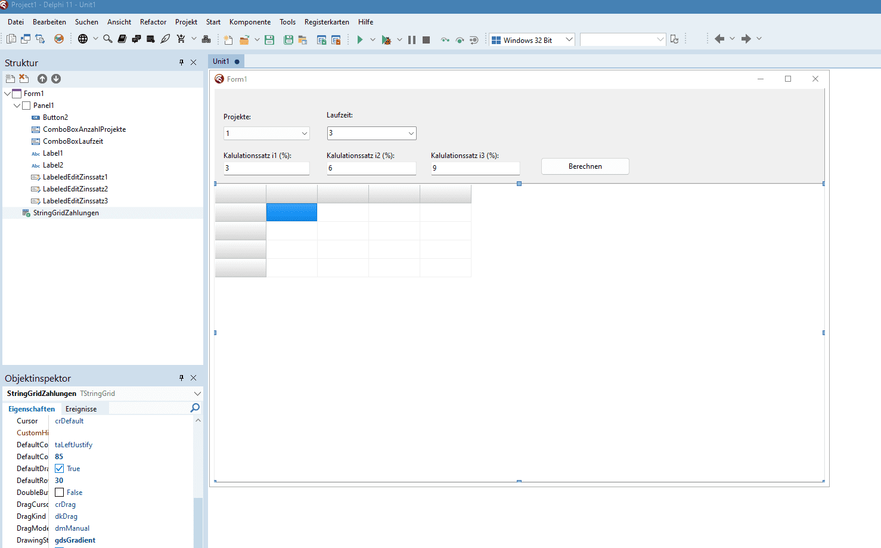Open the empty device dropdown beside platform
The width and height of the screenshot is (881, 548).
click(660, 40)
